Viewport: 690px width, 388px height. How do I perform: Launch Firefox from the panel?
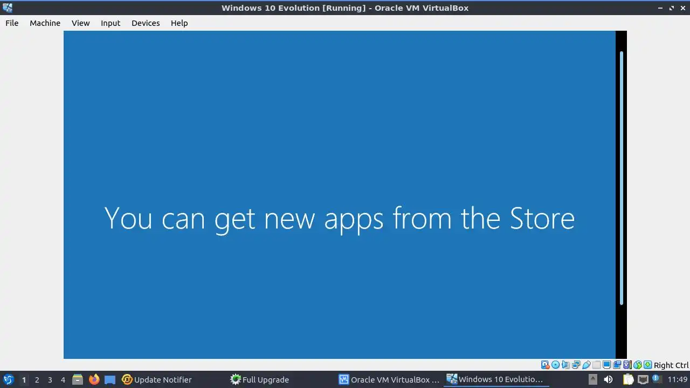pos(94,379)
